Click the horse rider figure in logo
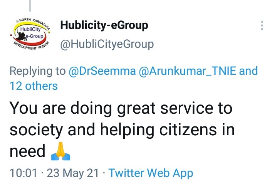272x185 pixels. [x=22, y=36]
